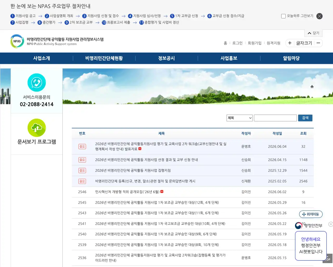This screenshot has height=267, width=333.
Task: Select step 7 사업집행
Action: tap(19, 22)
